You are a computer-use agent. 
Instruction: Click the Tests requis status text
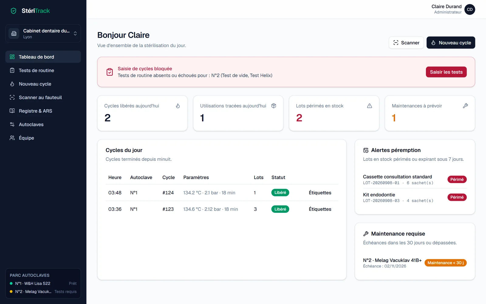point(66,292)
